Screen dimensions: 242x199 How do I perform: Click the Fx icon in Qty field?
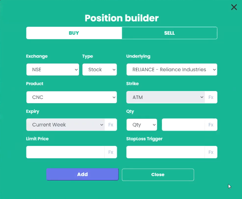click(211, 125)
